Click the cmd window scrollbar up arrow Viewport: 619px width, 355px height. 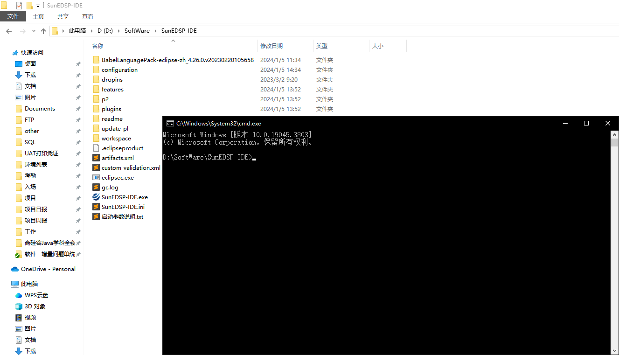pyautogui.click(x=614, y=134)
